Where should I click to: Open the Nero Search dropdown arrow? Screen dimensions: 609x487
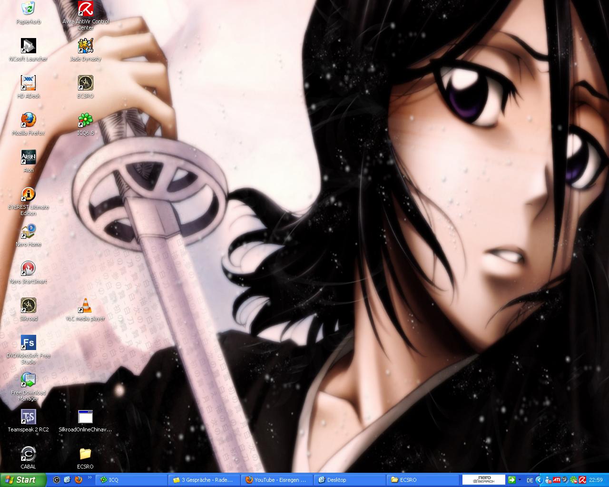pyautogui.click(x=520, y=480)
